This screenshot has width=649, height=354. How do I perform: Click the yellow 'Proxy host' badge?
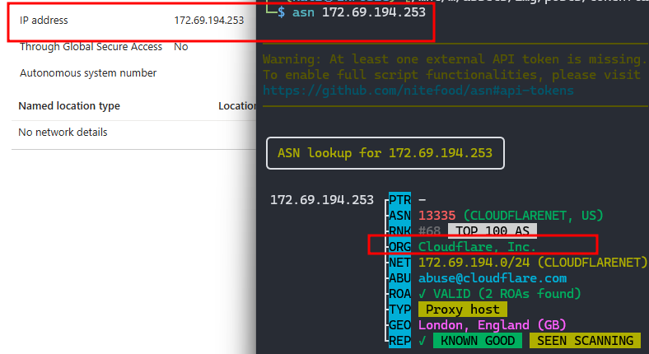coord(462,309)
